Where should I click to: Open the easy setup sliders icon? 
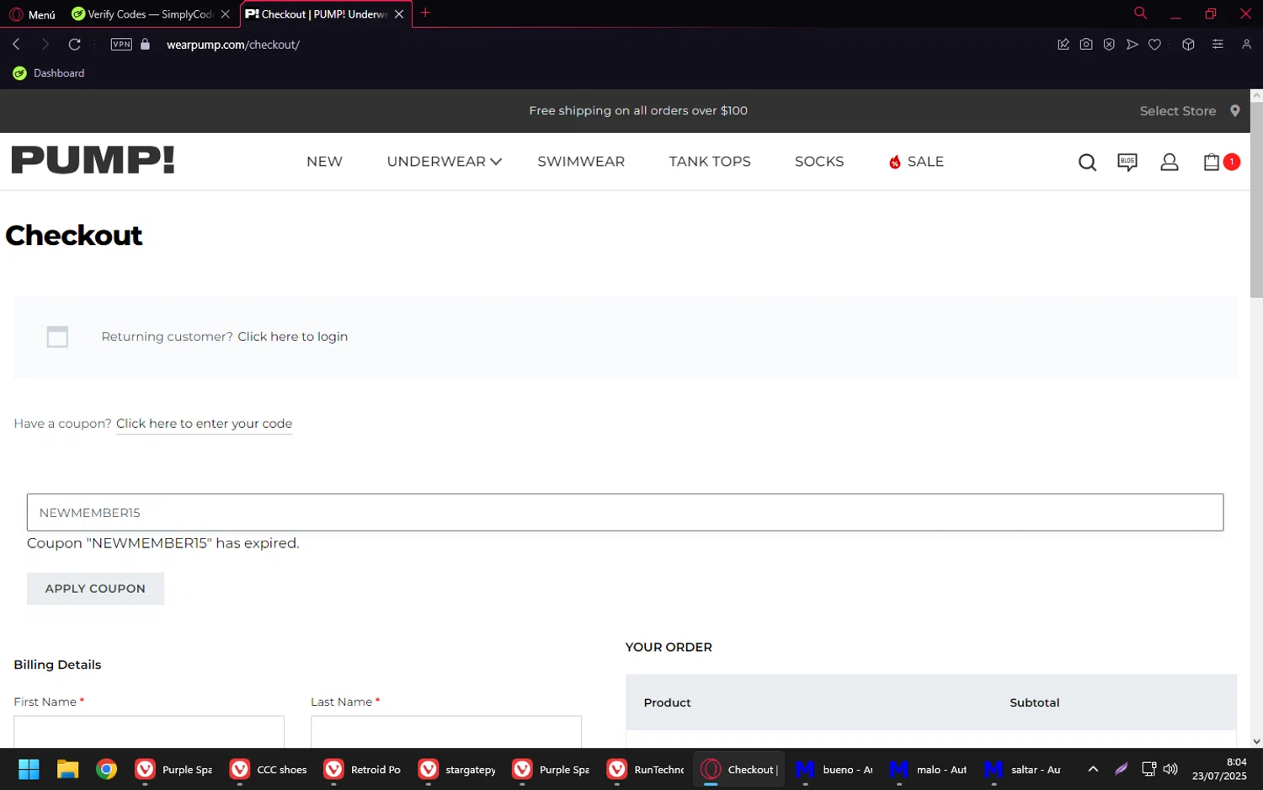tap(1218, 44)
